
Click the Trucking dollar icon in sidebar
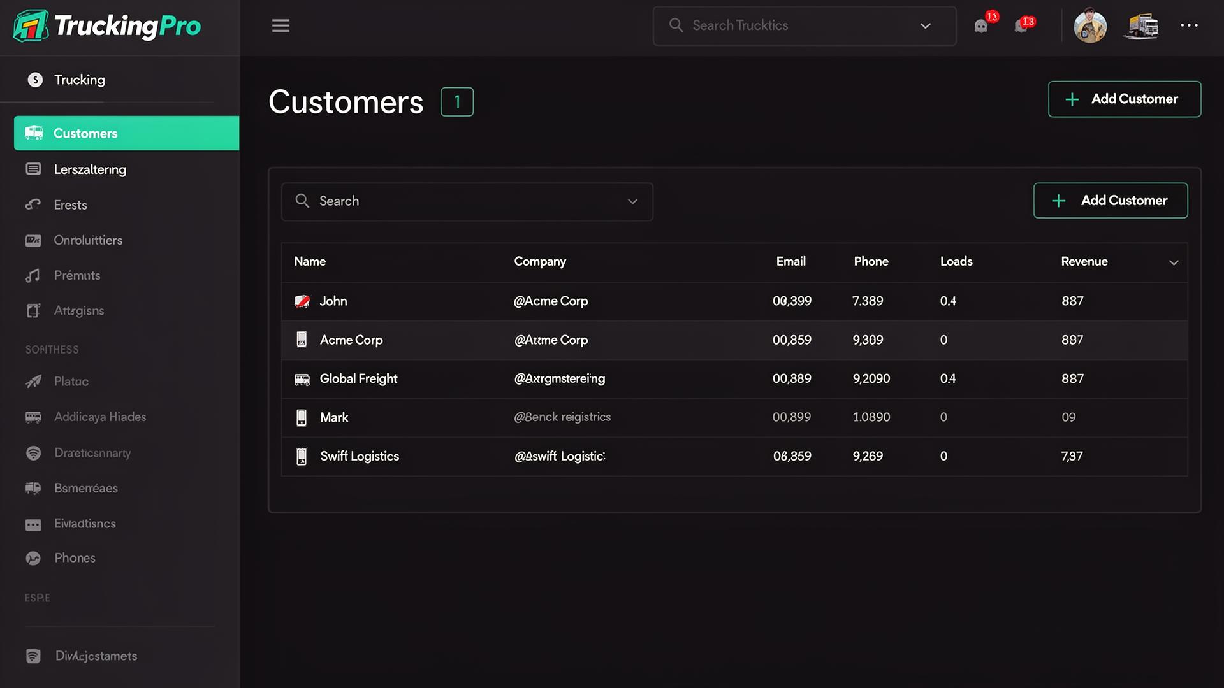click(35, 80)
